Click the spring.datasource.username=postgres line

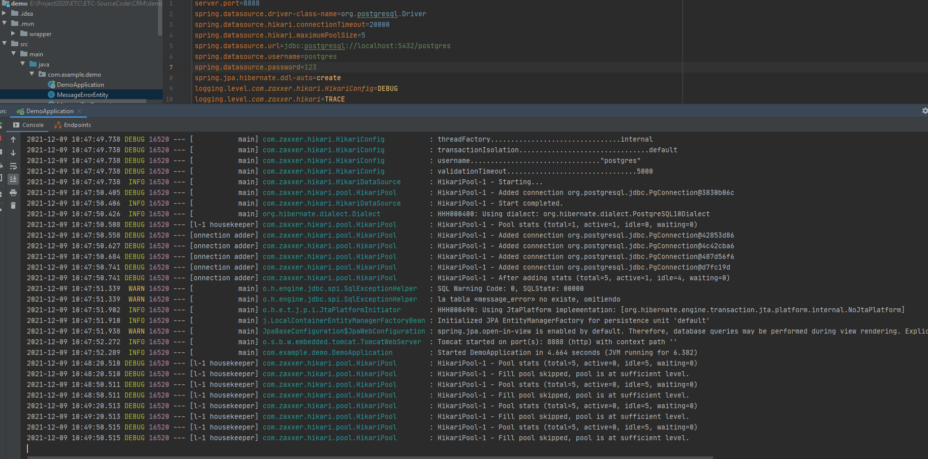pos(265,57)
